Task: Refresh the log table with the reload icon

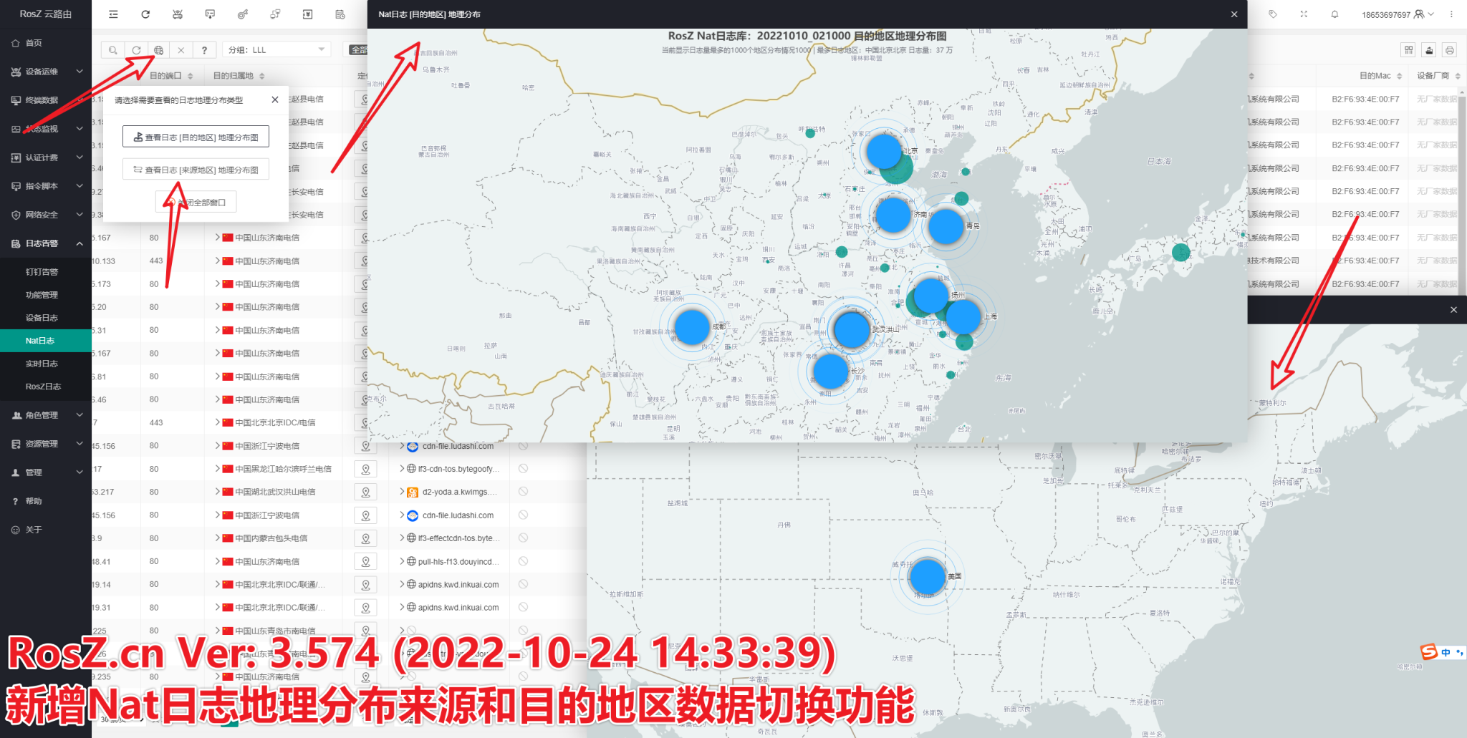Action: 136,50
